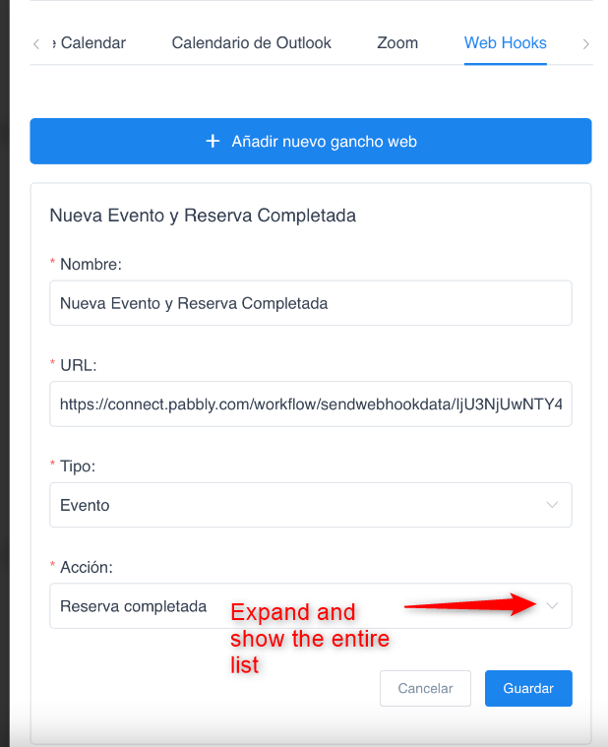Click the chevron in the Acción field
Screen dimensions: 608x747
(552, 605)
